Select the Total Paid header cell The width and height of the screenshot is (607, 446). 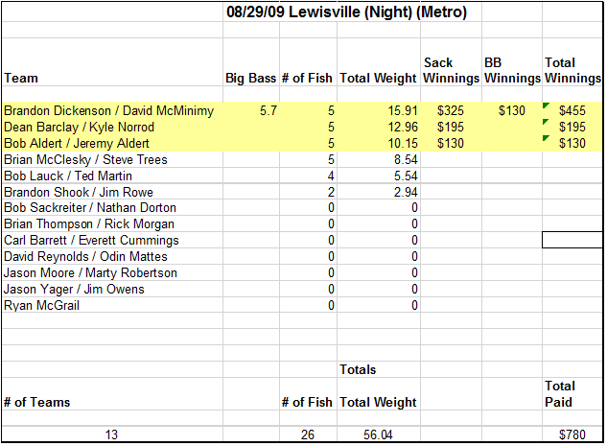tap(572, 394)
